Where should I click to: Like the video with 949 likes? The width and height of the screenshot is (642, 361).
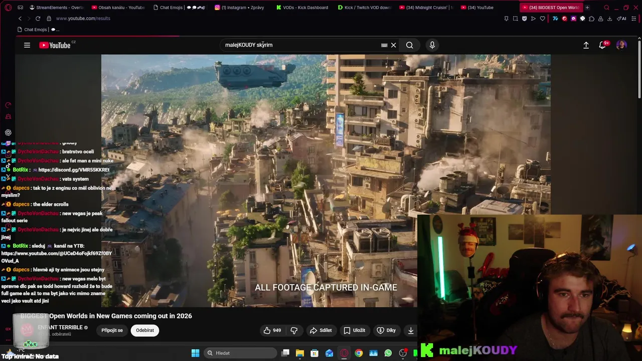coord(272,330)
